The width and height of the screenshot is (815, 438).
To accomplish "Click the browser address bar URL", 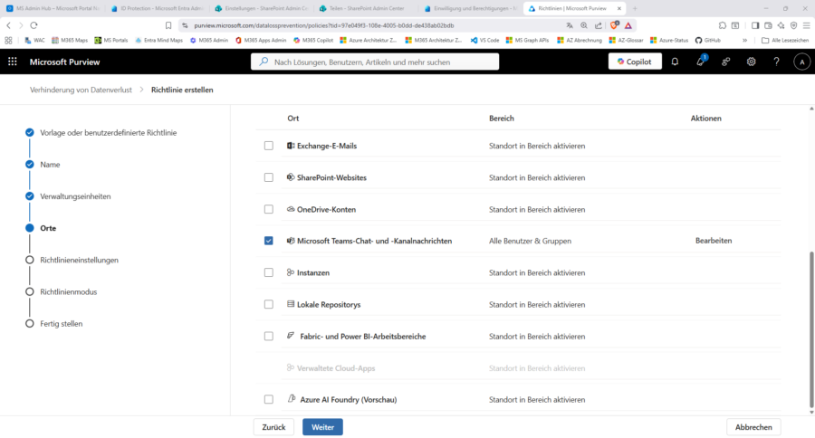I will click(324, 25).
